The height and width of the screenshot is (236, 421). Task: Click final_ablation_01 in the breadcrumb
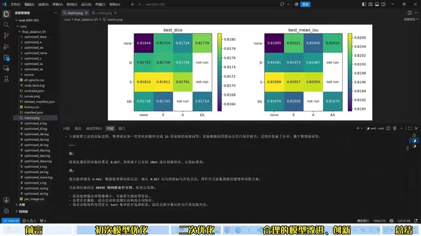click(86, 20)
